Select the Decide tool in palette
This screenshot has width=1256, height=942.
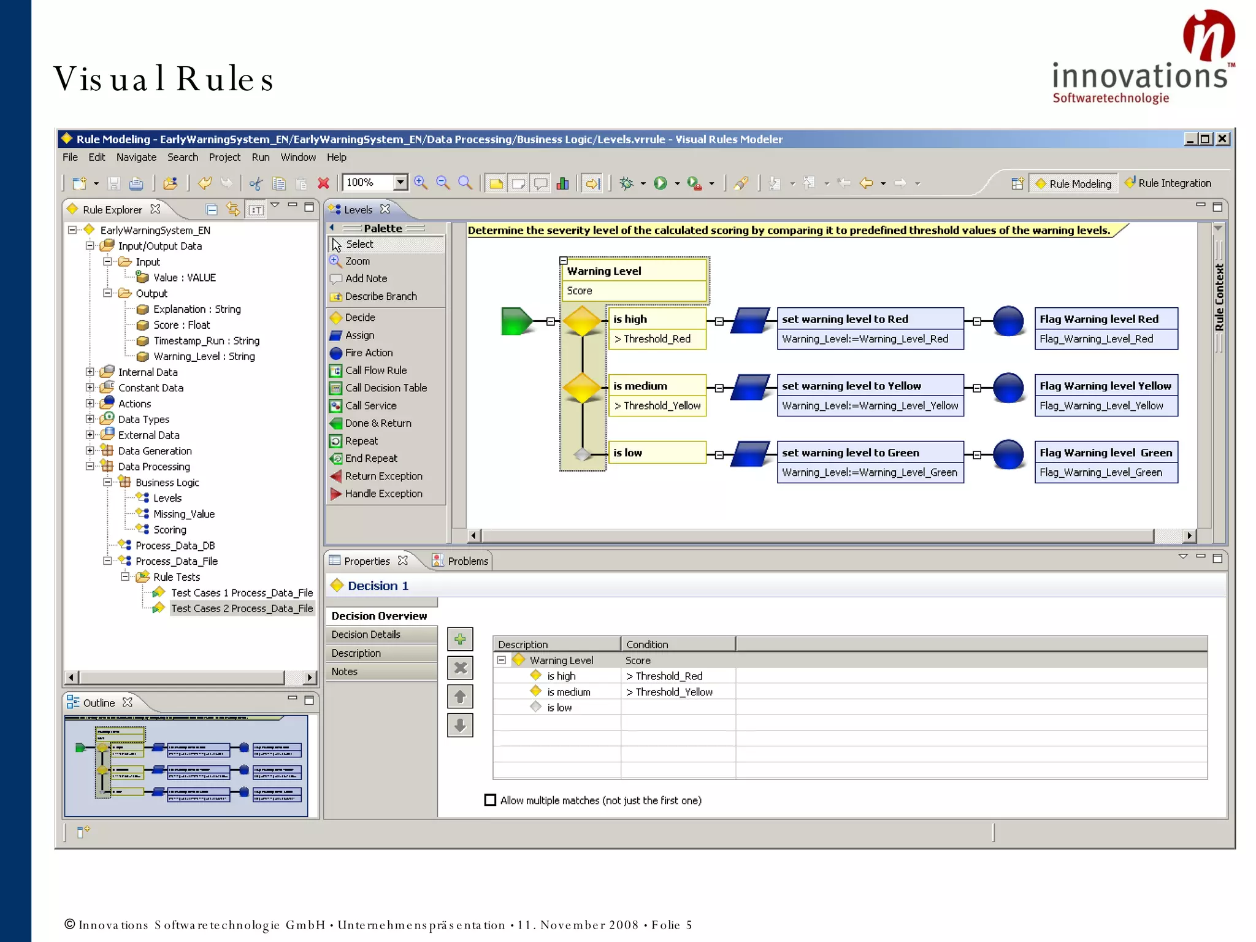point(360,318)
